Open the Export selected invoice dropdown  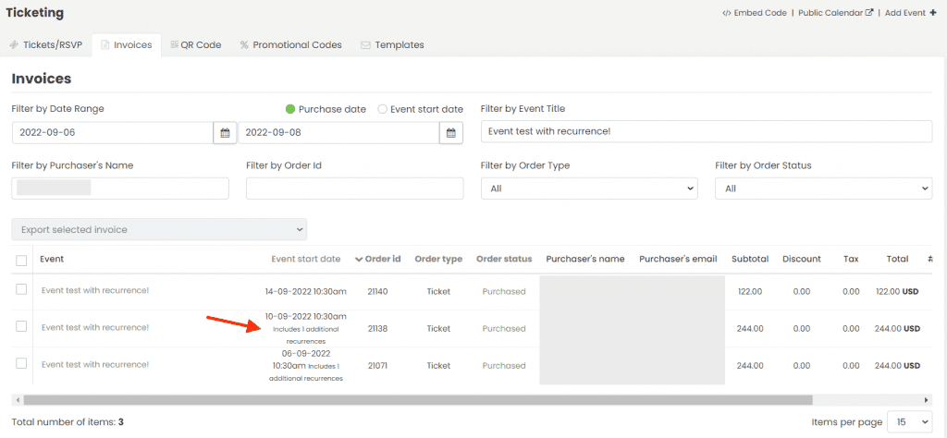159,230
